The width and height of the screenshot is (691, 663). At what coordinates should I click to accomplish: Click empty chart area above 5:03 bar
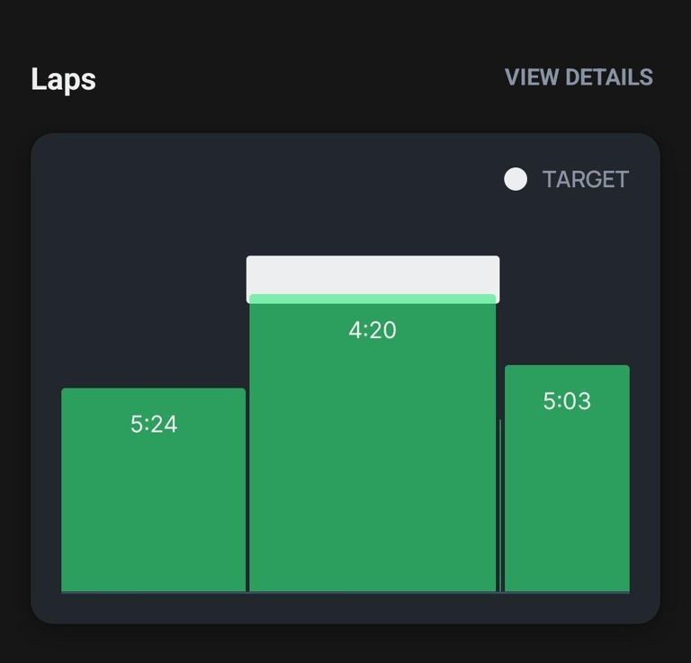[567, 288]
